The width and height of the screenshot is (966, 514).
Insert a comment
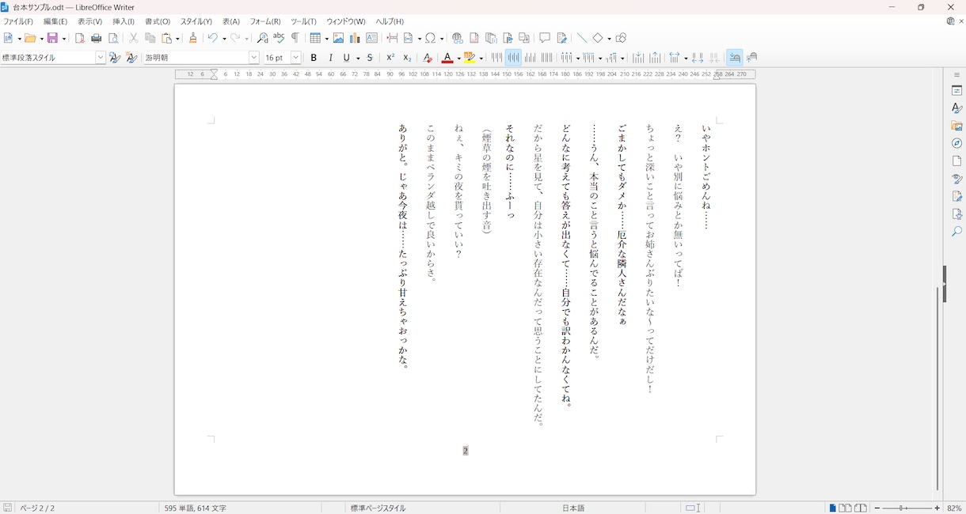545,38
